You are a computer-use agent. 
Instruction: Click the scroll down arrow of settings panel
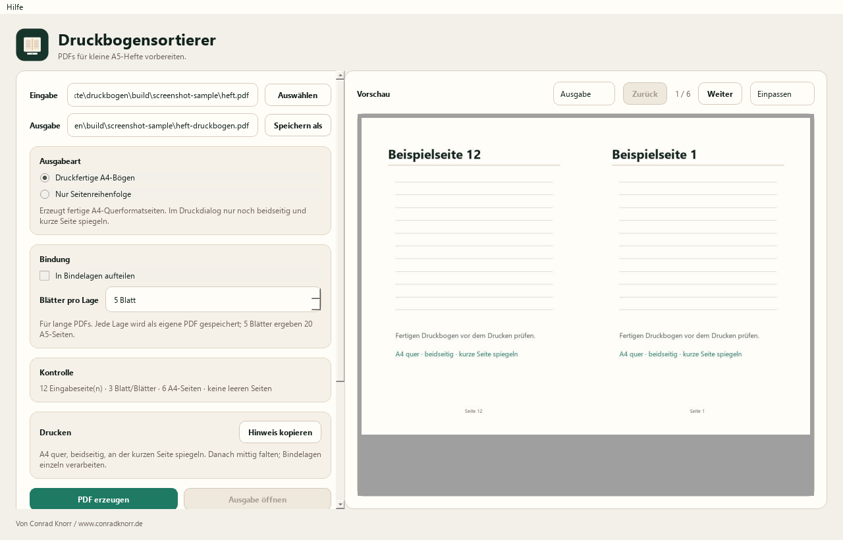coord(340,504)
